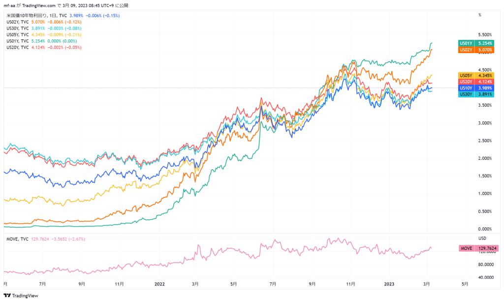
Task: Select the US10Y blue price label
Action: coord(476,88)
